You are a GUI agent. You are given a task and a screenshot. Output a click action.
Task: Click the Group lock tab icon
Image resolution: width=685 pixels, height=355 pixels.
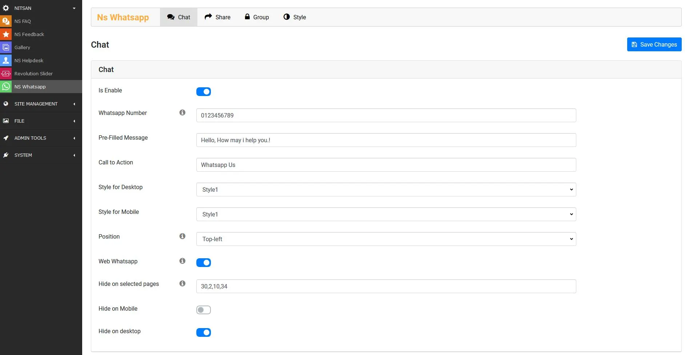point(247,17)
